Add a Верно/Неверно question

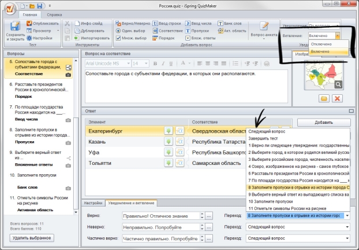[x=133, y=23]
